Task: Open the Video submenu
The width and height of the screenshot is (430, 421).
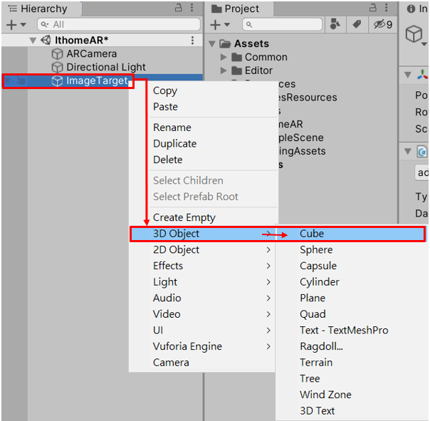Action: [x=202, y=314]
